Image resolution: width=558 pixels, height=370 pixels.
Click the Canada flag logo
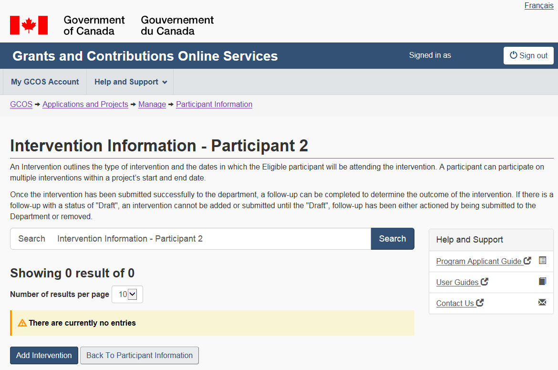29,25
